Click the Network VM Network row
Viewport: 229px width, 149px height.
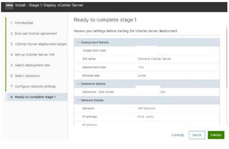(147, 109)
